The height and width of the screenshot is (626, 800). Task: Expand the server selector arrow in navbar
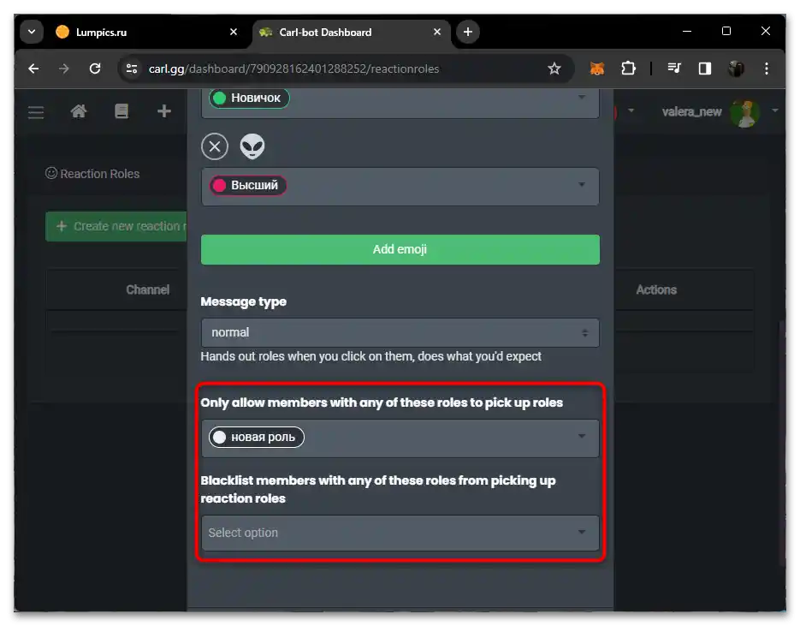click(x=631, y=110)
